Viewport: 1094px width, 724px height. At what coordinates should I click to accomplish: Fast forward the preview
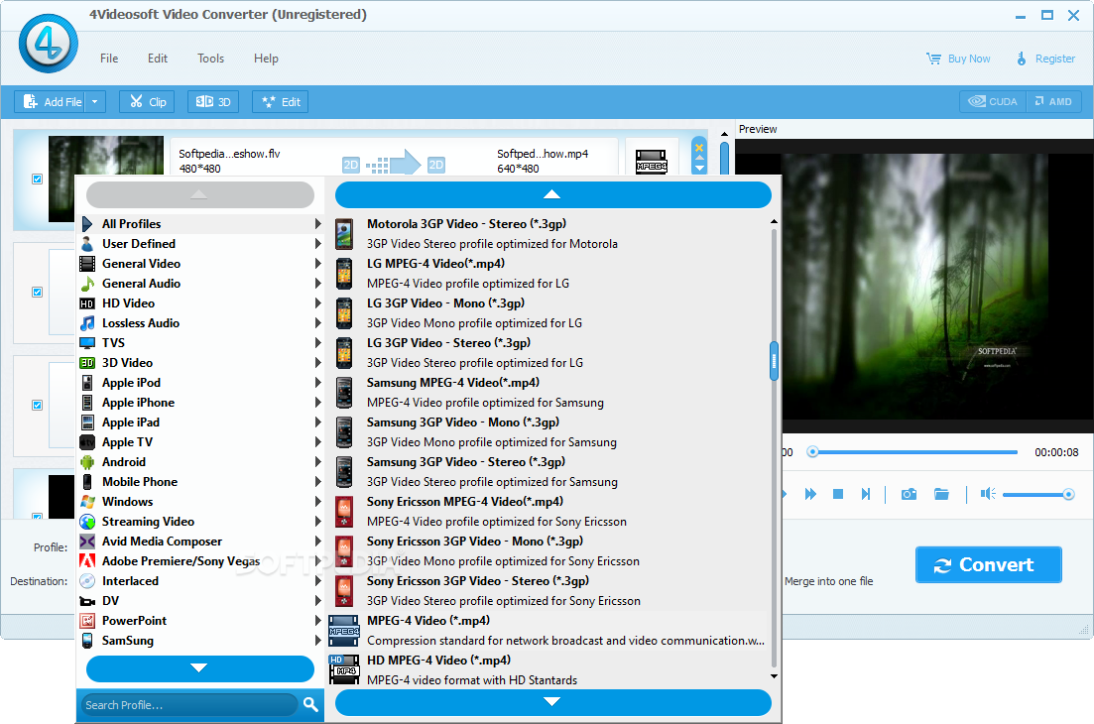810,494
